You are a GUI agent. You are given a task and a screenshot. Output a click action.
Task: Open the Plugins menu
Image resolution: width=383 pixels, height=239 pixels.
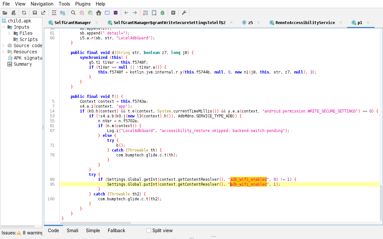click(83, 4)
